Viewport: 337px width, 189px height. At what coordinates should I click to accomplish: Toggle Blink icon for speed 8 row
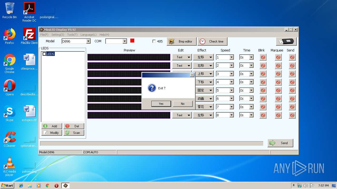point(263,115)
